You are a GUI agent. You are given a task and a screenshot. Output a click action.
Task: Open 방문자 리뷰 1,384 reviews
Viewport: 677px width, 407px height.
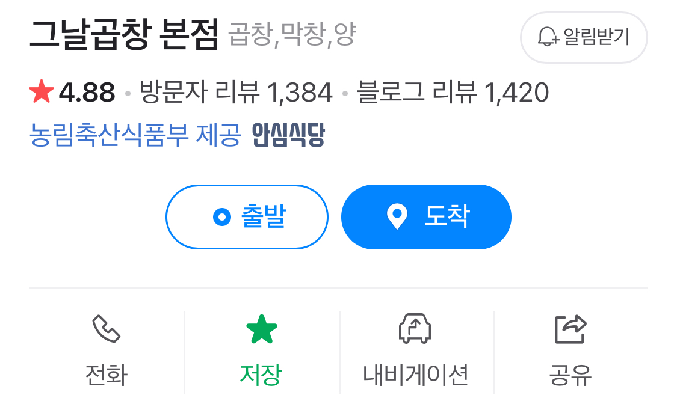point(236,92)
